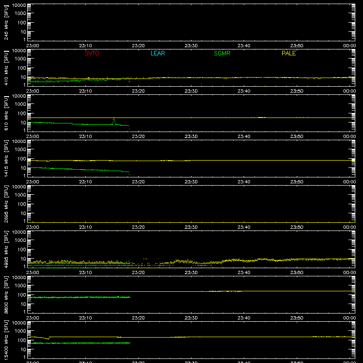Click 00:00 time label under 8800 MHz panel

[x=349, y=318]
